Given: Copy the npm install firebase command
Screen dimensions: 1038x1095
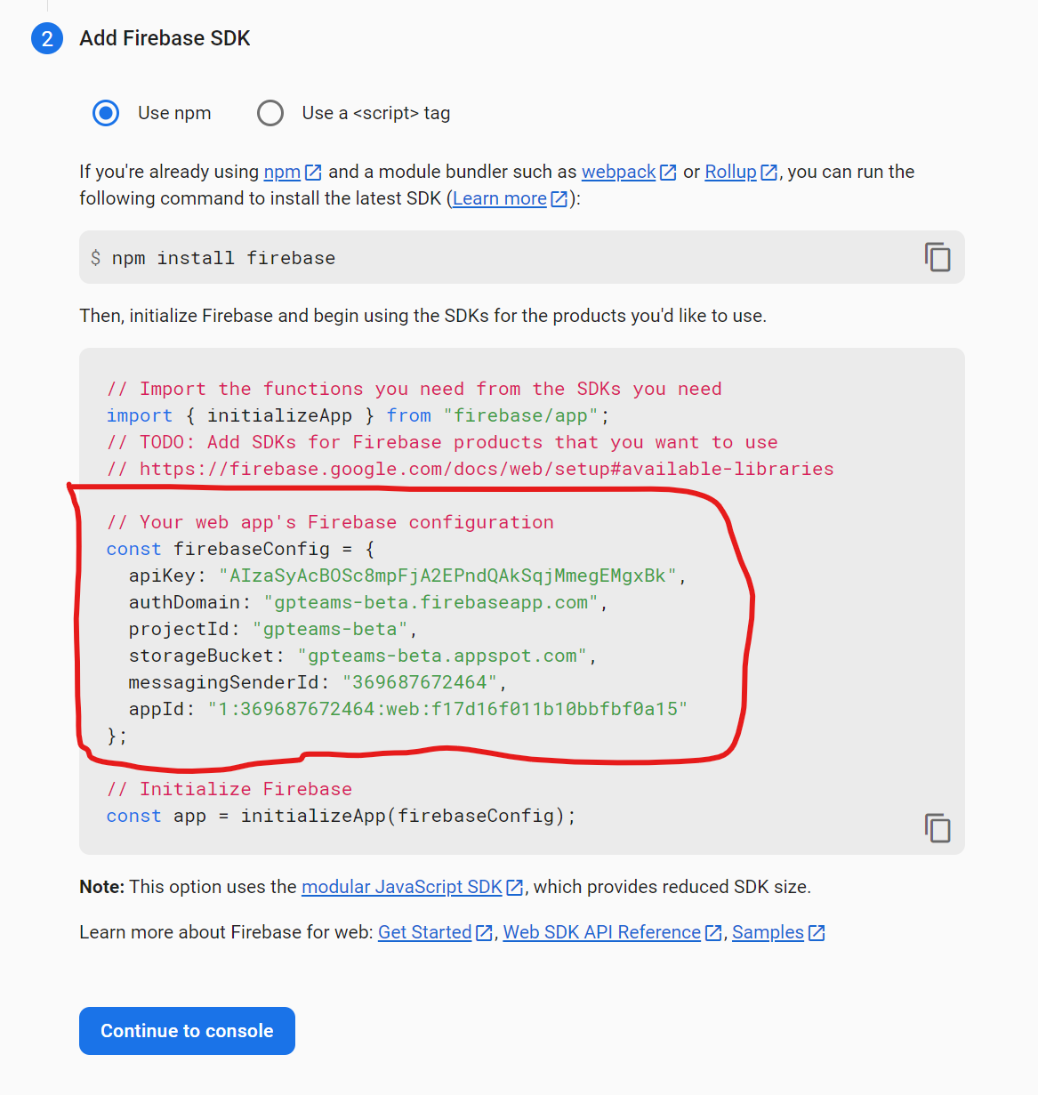Looking at the screenshot, I should click(x=937, y=258).
